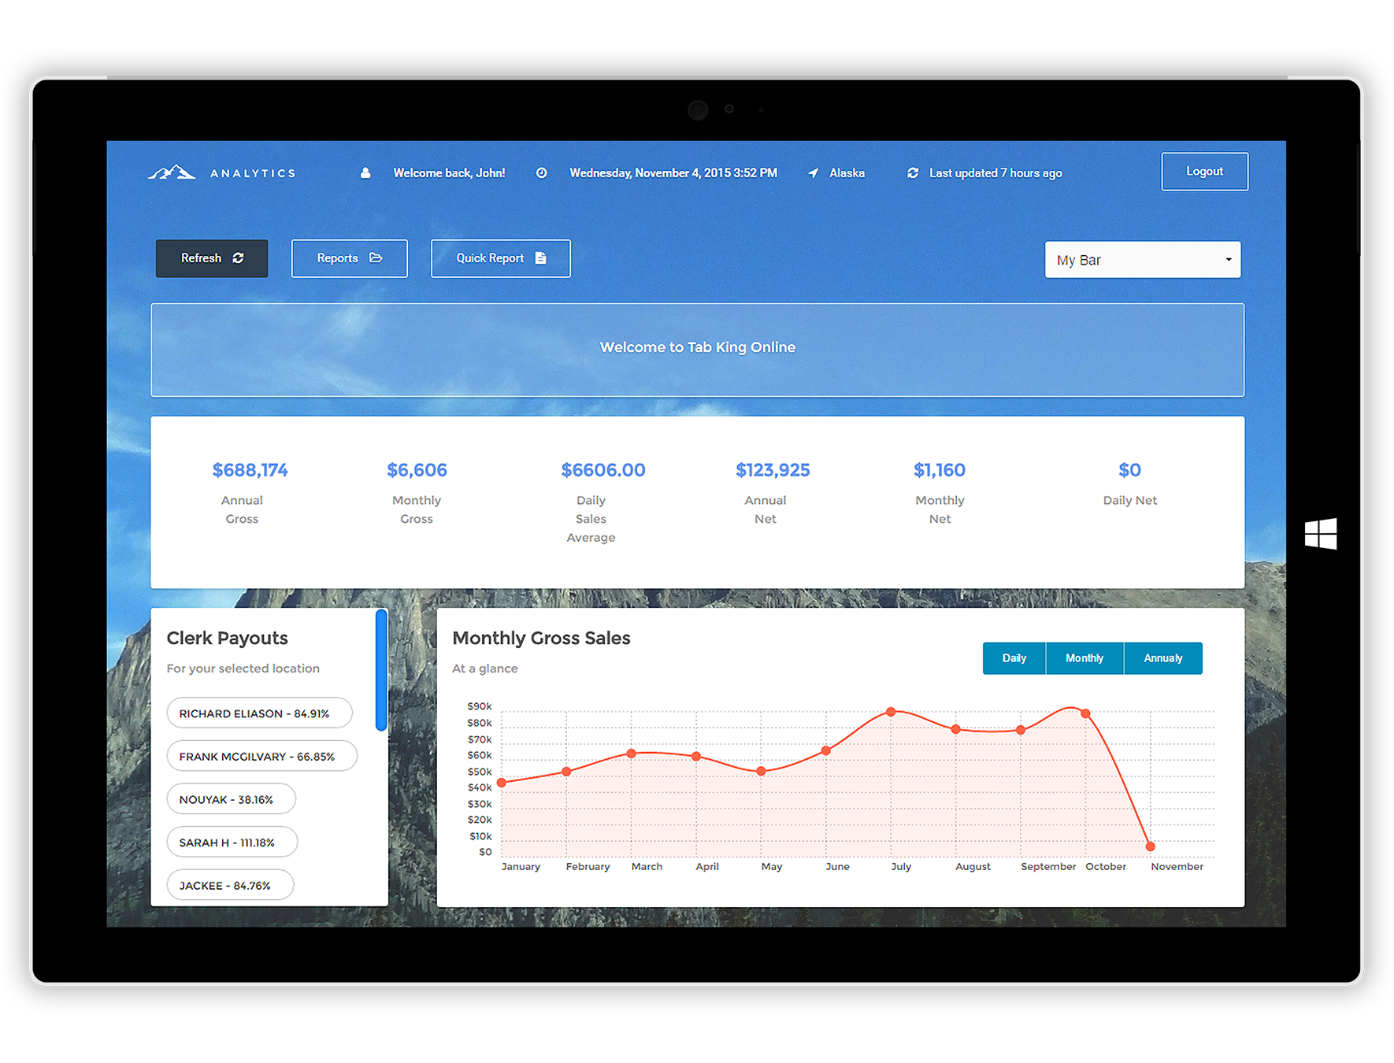This screenshot has width=1394, height=1063.
Task: Click the location pin icon next to Alaska
Action: click(814, 172)
